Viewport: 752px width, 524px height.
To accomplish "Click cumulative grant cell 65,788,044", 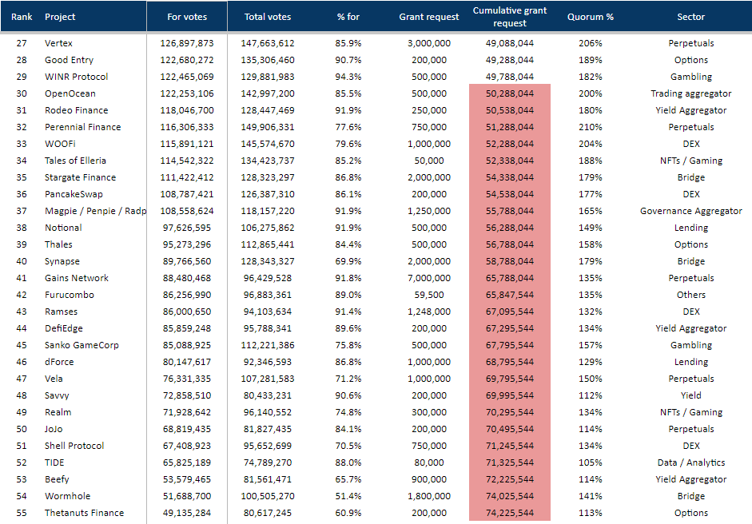I will pos(510,278).
